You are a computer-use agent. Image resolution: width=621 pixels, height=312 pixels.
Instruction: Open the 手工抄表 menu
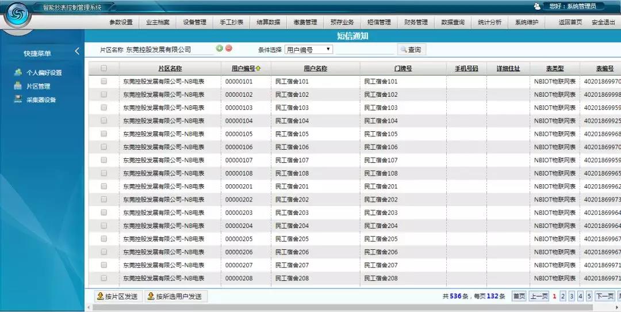[x=231, y=22]
